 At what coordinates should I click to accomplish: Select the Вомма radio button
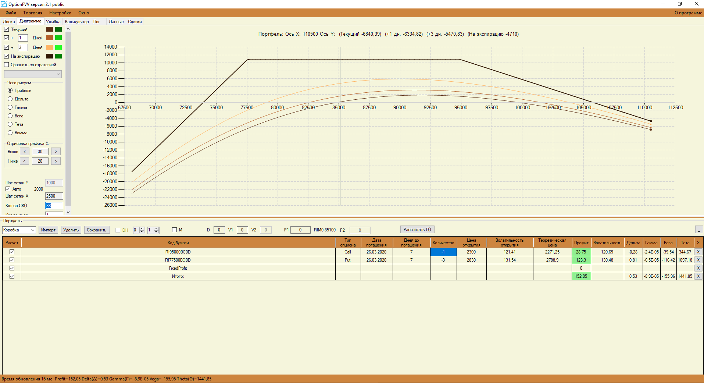pos(10,133)
